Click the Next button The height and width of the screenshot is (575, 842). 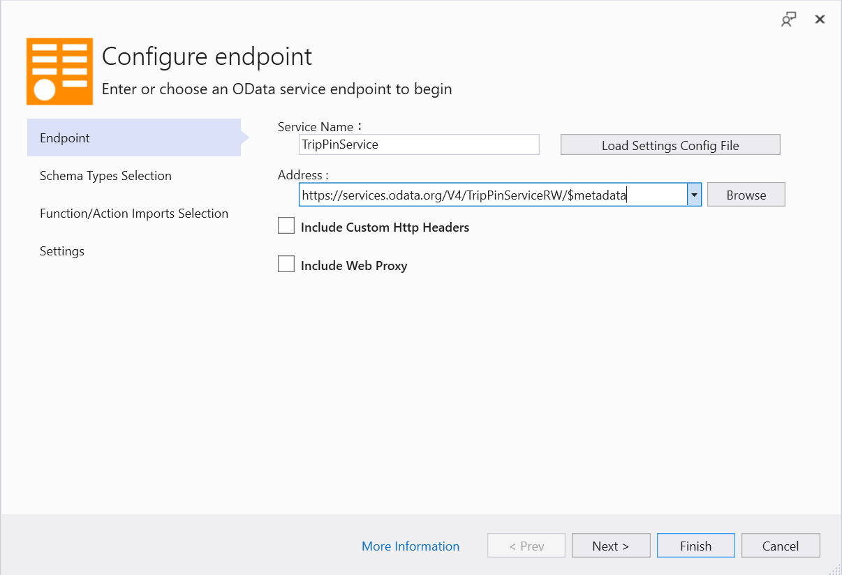click(x=611, y=546)
